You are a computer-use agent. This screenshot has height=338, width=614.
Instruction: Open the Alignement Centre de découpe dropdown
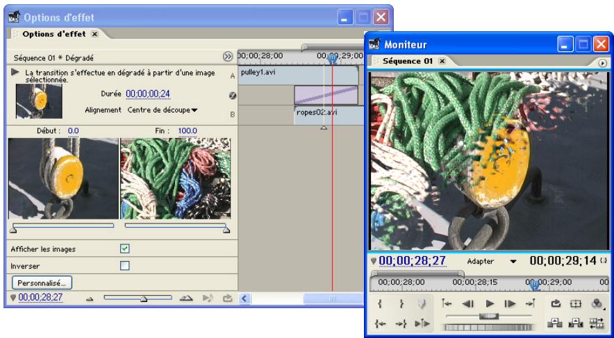pos(163,110)
